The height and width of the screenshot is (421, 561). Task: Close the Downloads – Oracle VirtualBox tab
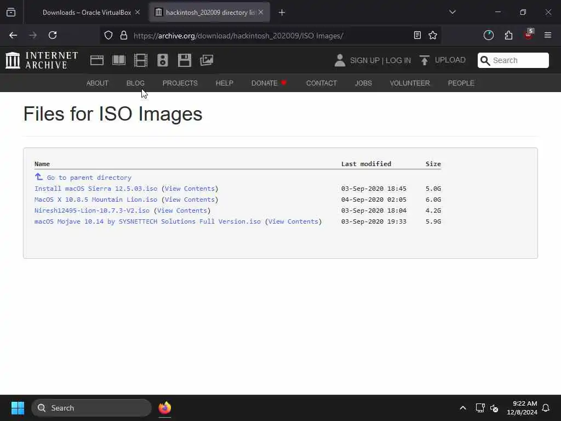point(138,12)
